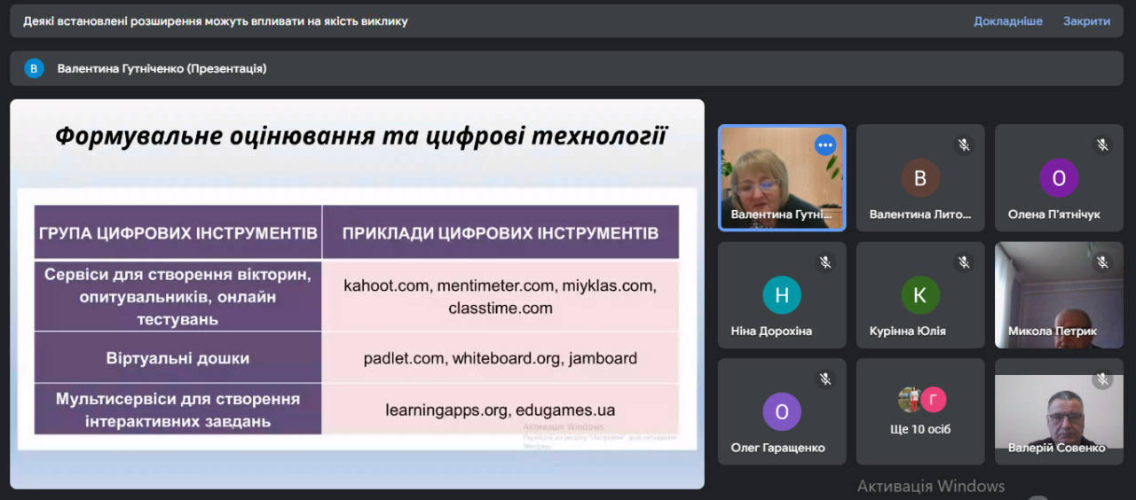Click the ГРУПА ЦИФРОВИХ ІНСТРУМЕНТІВ table header
The image size is (1136, 500).
pyautogui.click(x=177, y=233)
